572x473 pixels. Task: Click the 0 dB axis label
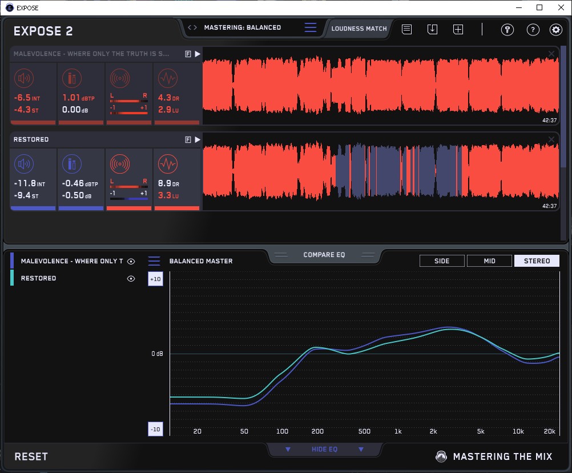click(157, 354)
